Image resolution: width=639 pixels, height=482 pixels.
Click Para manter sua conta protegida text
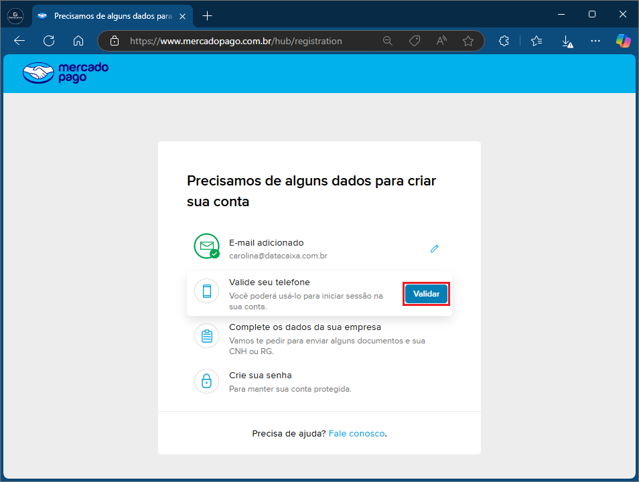point(290,389)
